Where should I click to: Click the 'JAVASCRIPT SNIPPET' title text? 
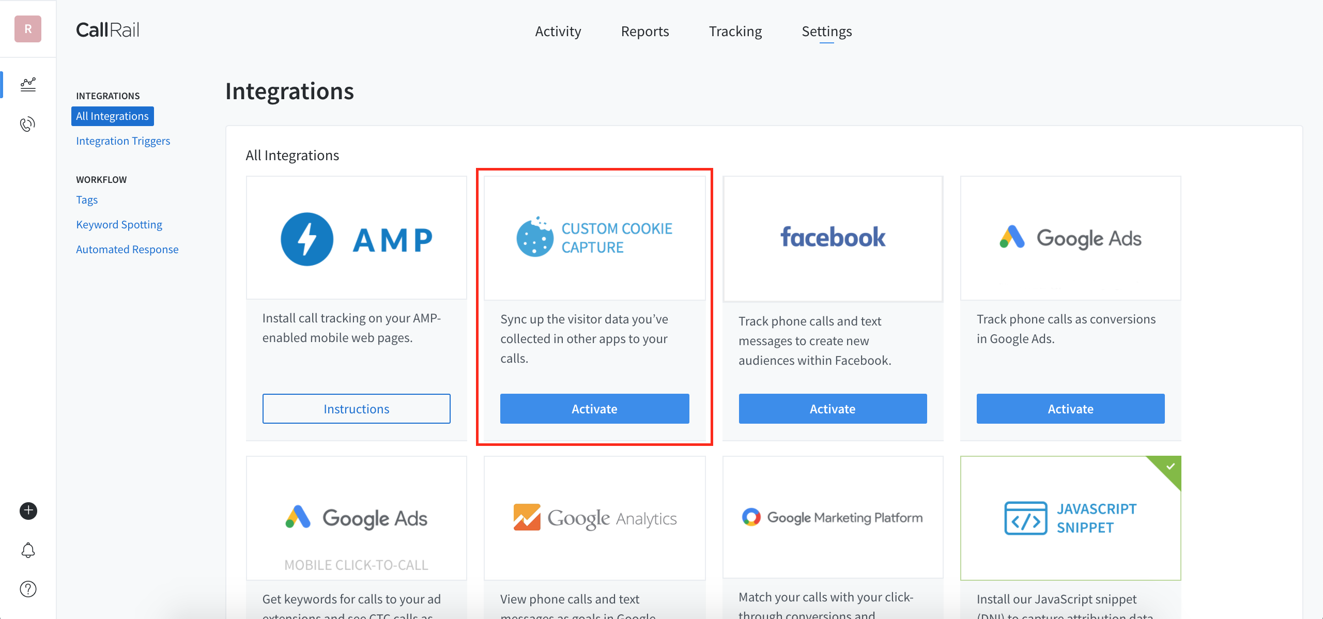click(1097, 518)
